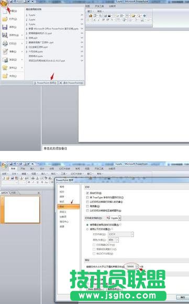Screen dimensions: 189x304
Task: Expand the Save As submenu arrow
Action: [x=22, y=35]
